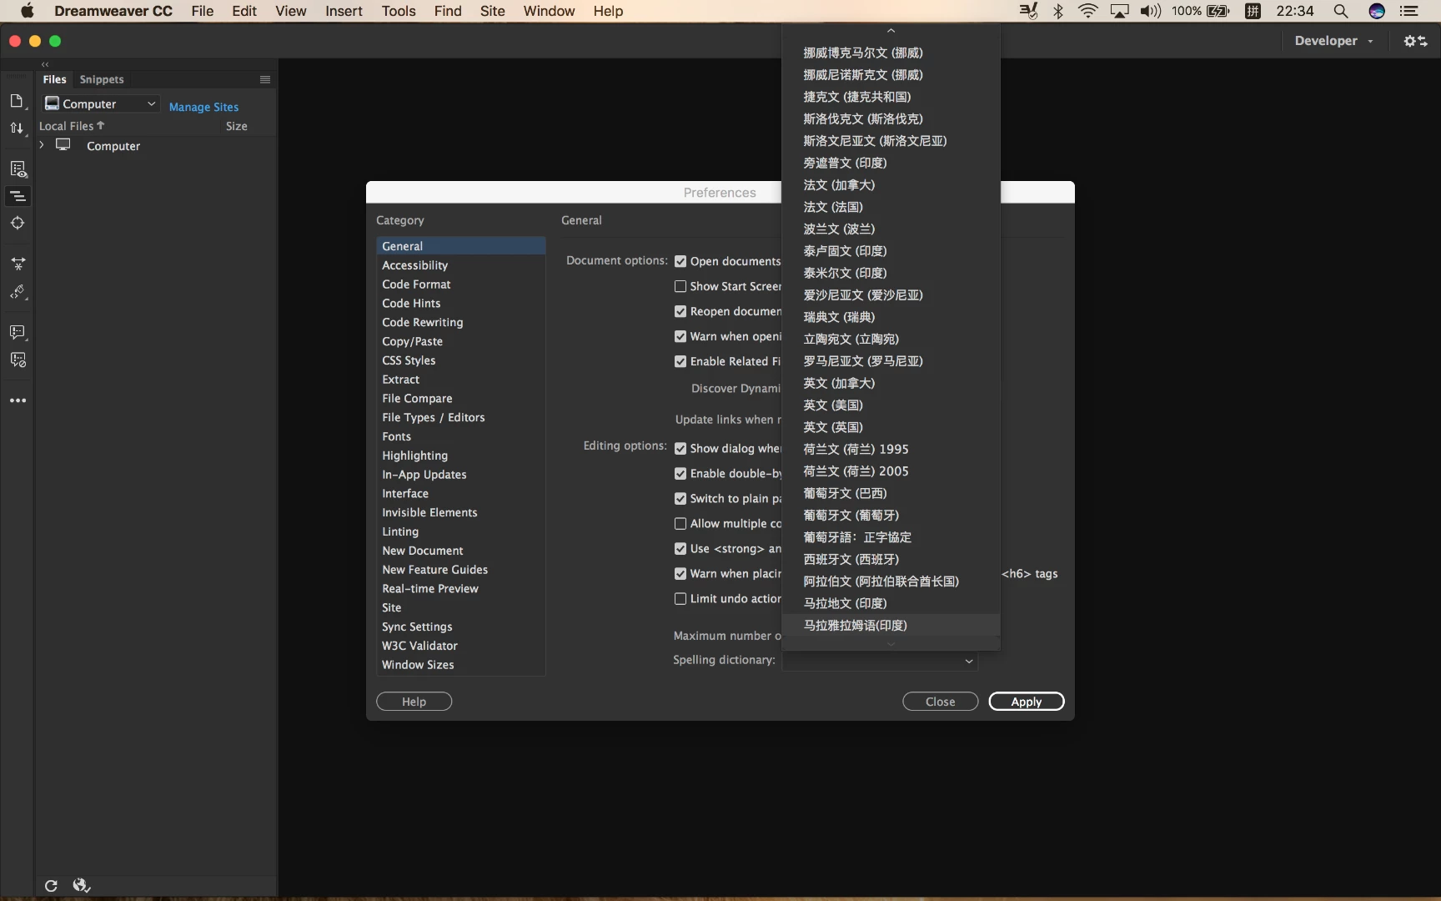Open the Window menu

click(549, 11)
